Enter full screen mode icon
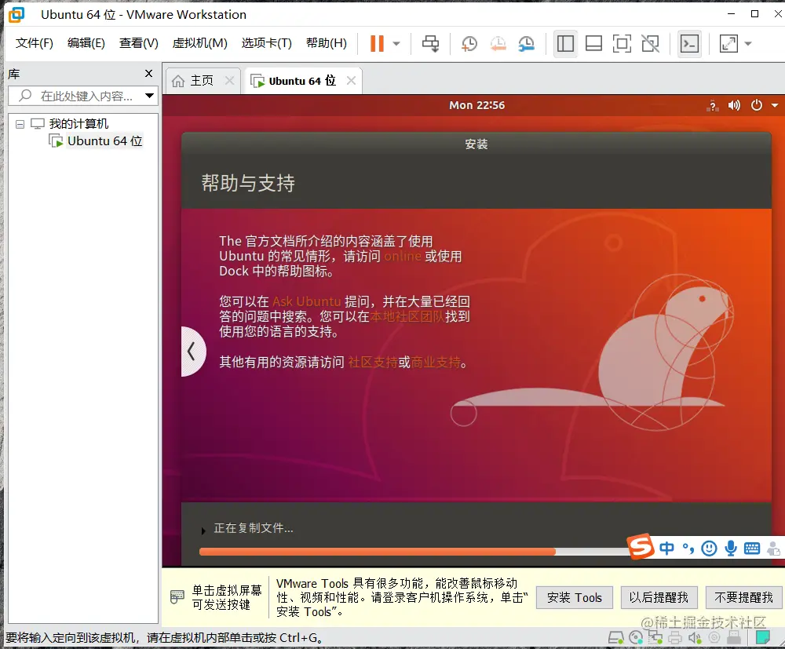Viewport: 785px width, 649px height. pyautogui.click(x=622, y=43)
